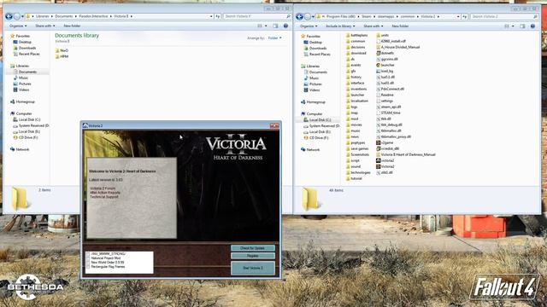This screenshot has height=307, width=547.
Task: Open view options dropdown in Documents library window
Action: [x=266, y=26]
